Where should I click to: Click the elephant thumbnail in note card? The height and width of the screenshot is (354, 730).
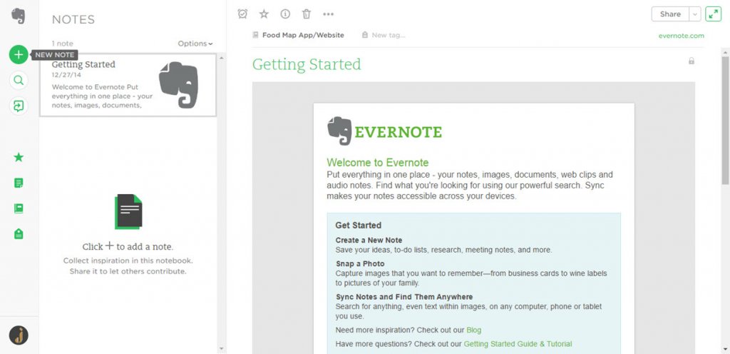tap(178, 85)
